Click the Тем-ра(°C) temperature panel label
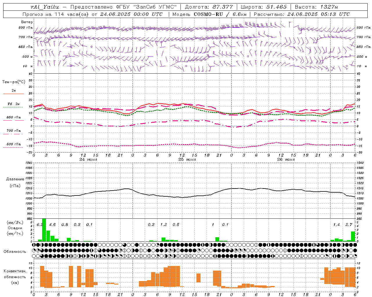 (x=14, y=82)
